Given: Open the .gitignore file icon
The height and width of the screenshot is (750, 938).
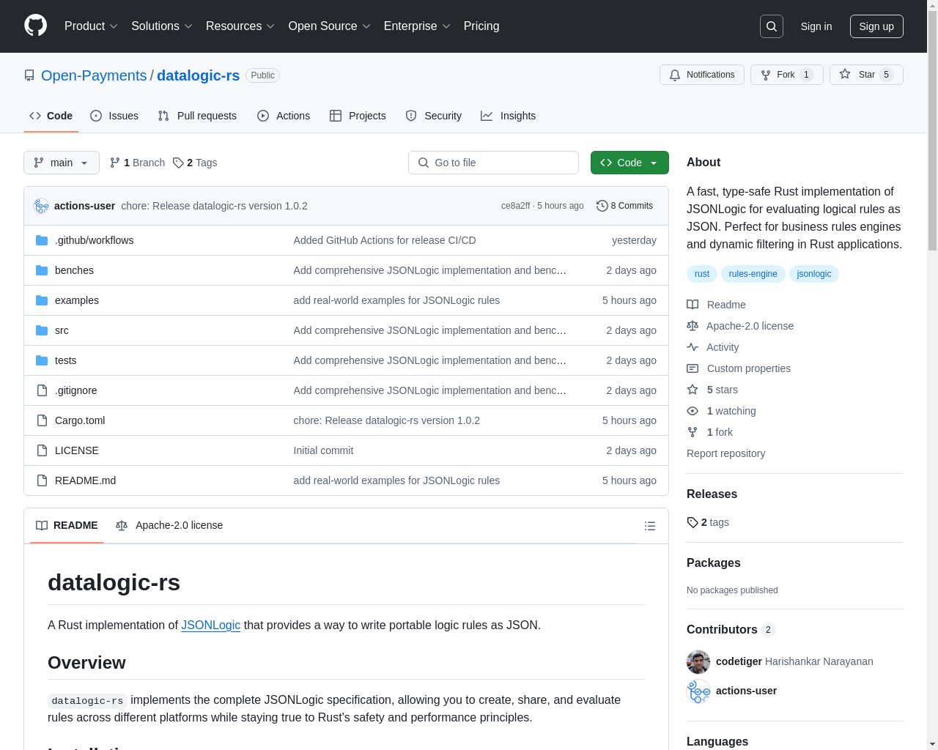Looking at the screenshot, I should (x=42, y=390).
